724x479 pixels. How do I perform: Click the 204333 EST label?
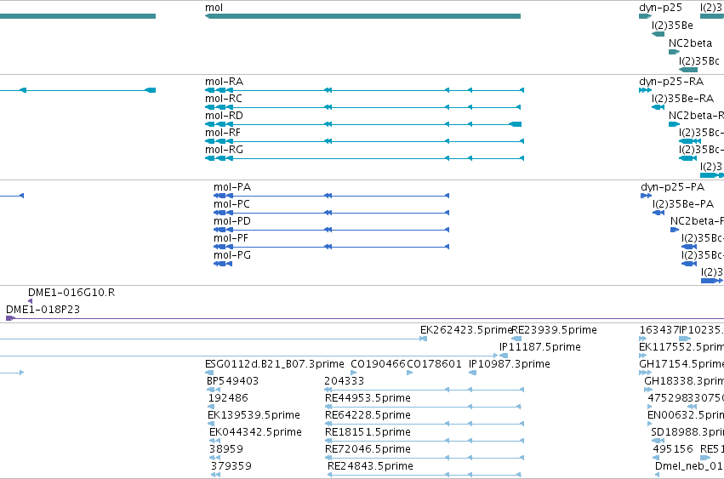(x=345, y=381)
